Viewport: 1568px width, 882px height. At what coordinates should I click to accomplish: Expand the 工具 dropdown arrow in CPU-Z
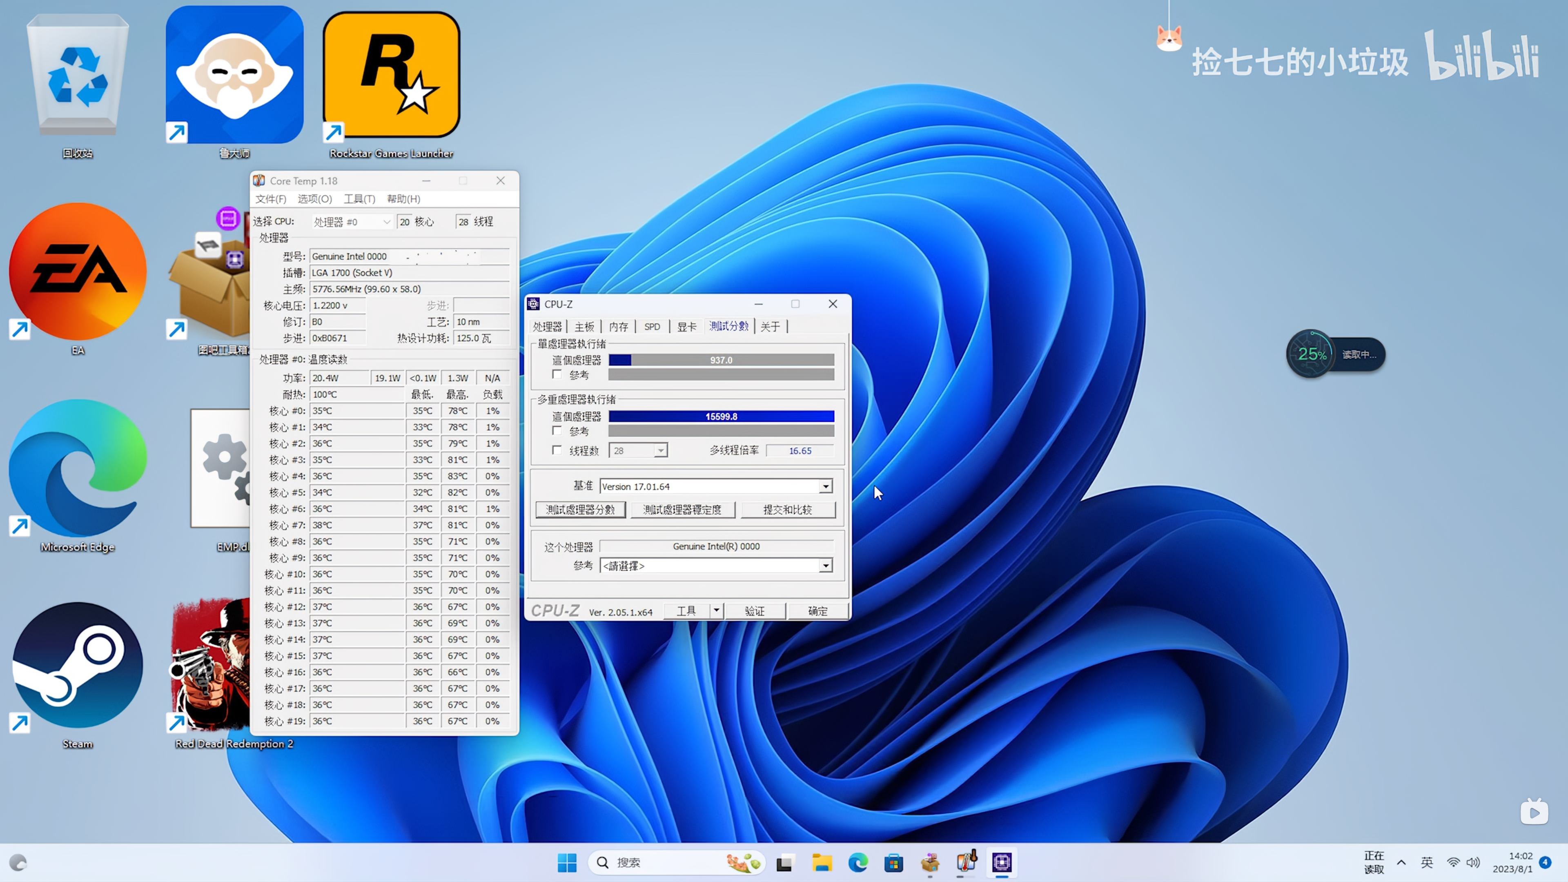point(717,610)
